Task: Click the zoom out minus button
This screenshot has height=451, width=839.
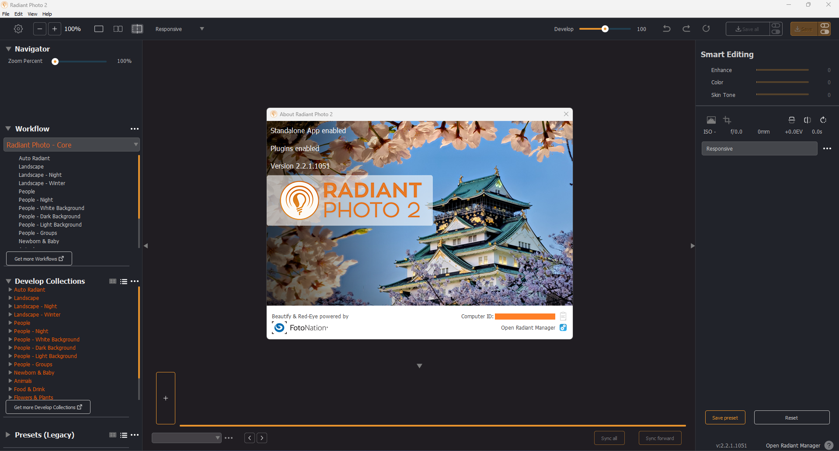Action: (x=40, y=29)
